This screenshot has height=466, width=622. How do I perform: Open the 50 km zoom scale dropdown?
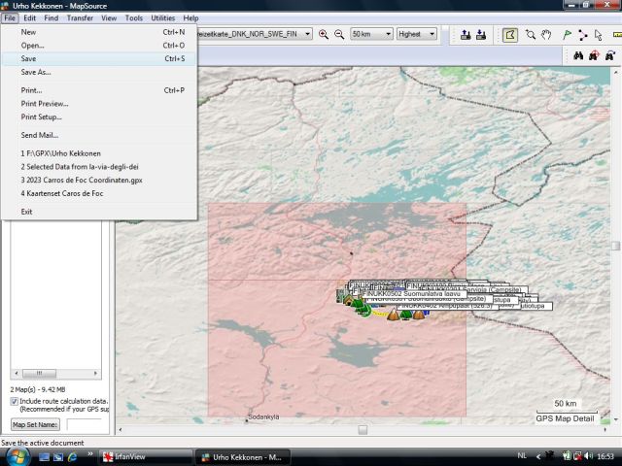pyautogui.click(x=387, y=34)
